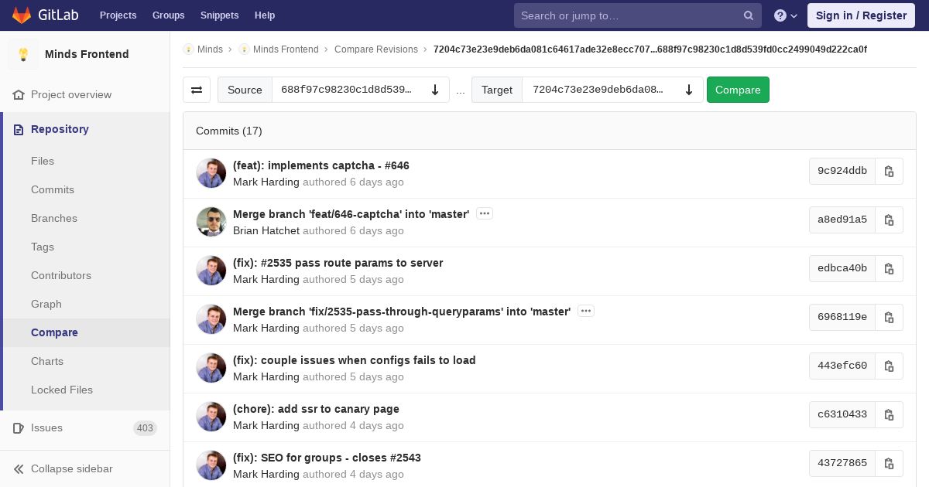Swap source and target revisions icon

[x=197, y=90]
